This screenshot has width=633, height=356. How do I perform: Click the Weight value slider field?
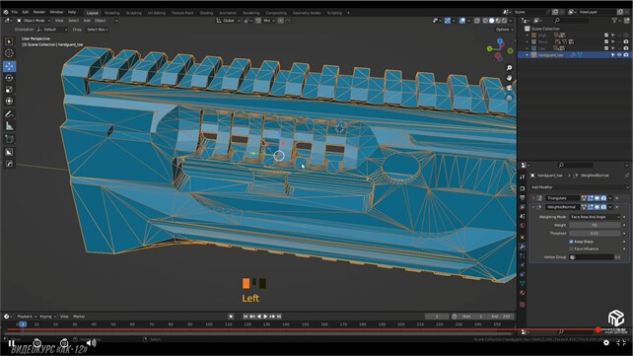click(x=595, y=225)
